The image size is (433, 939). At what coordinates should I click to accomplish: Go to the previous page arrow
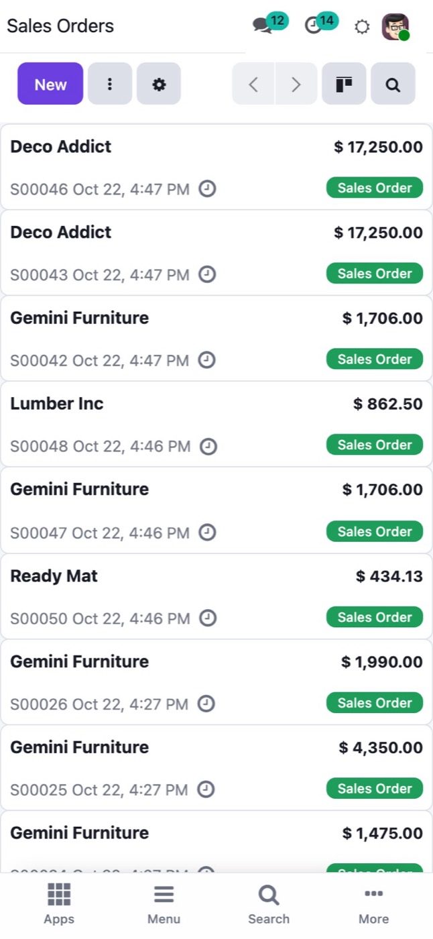(x=253, y=84)
